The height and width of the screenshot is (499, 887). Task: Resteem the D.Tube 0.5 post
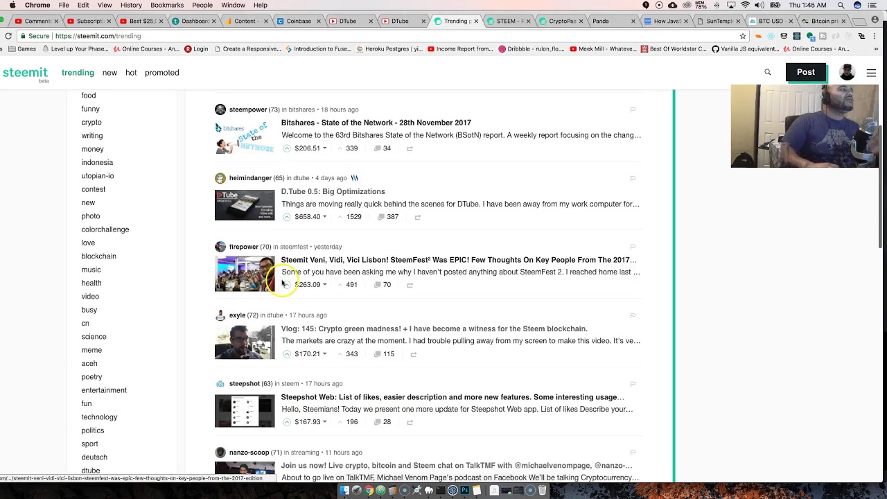[417, 217]
